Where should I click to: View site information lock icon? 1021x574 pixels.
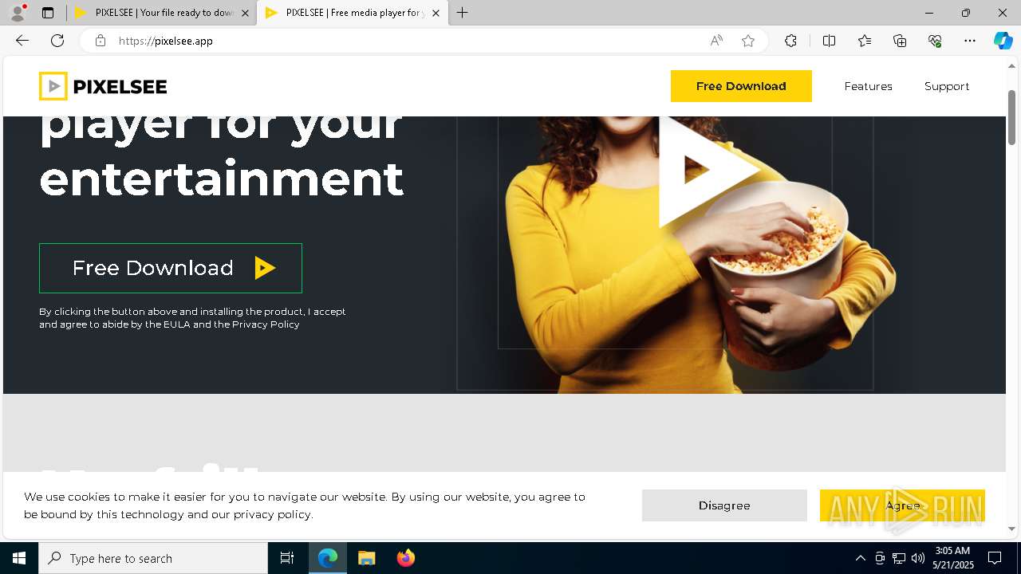coord(100,41)
